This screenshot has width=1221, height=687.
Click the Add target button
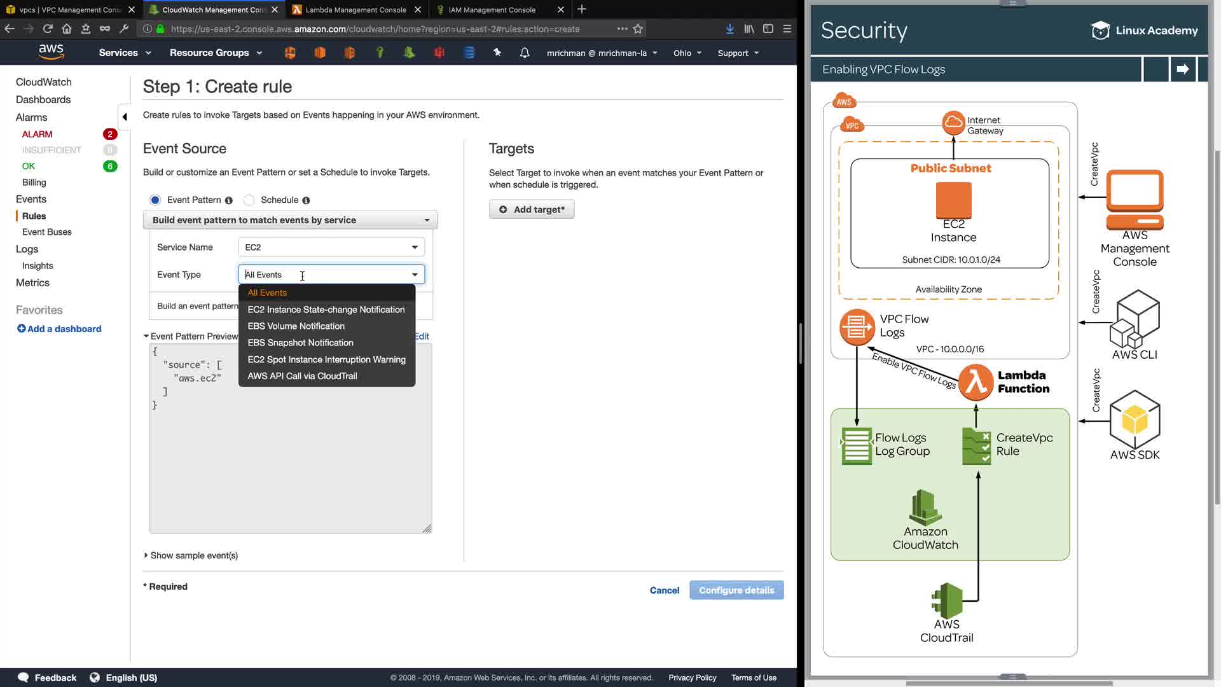click(532, 209)
